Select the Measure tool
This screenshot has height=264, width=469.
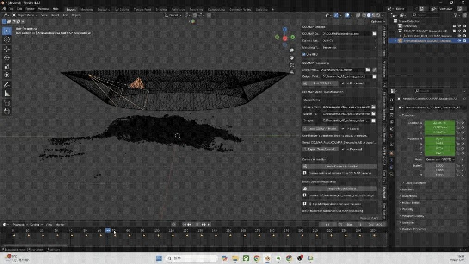pos(6,94)
